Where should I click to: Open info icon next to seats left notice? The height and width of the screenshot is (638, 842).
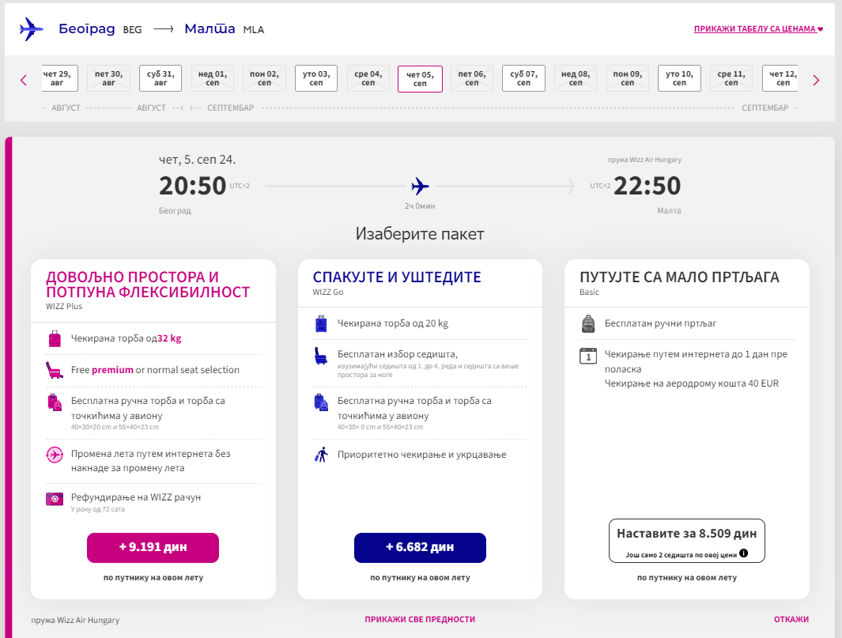[744, 553]
